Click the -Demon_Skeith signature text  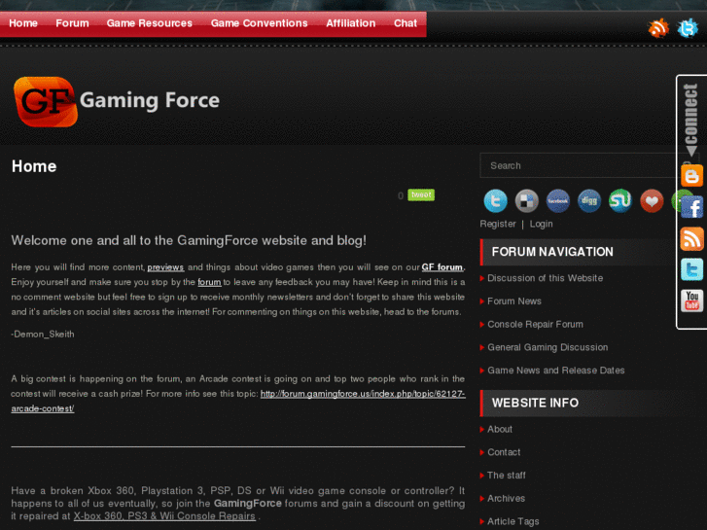[x=43, y=335]
